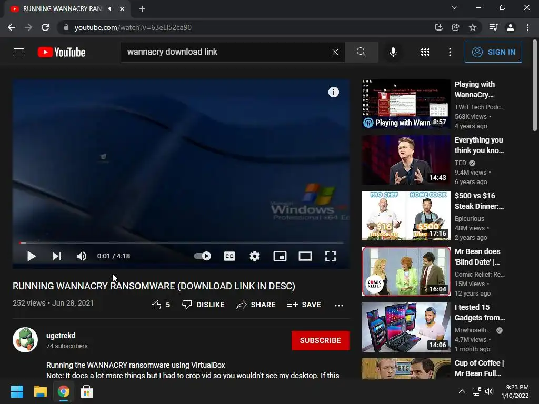The height and width of the screenshot is (404, 539).
Task: Share this page from address bar
Action: click(x=455, y=27)
